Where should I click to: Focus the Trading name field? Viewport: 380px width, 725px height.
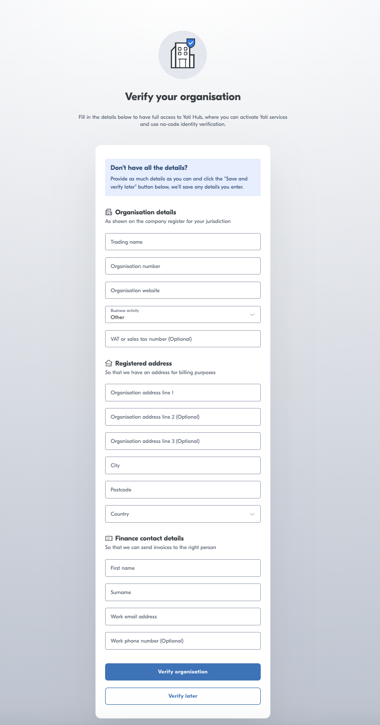183,242
